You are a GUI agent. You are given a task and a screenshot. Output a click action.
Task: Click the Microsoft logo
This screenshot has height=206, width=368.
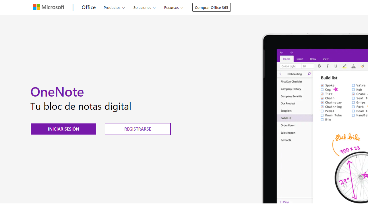pyautogui.click(x=49, y=7)
